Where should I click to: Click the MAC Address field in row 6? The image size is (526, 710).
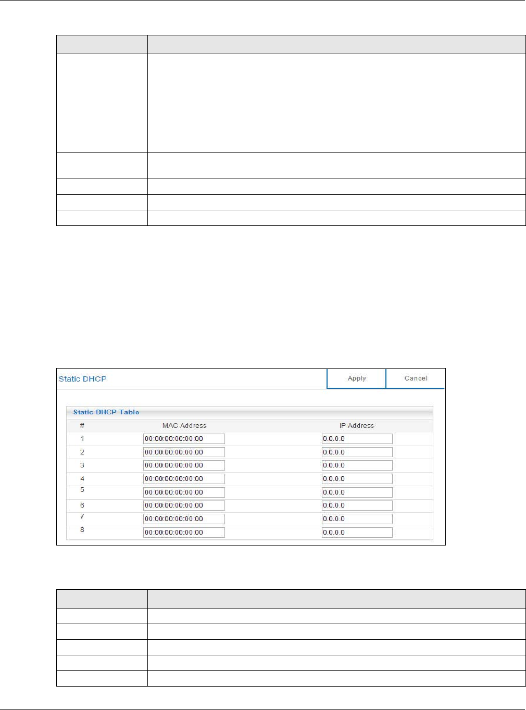tap(184, 505)
